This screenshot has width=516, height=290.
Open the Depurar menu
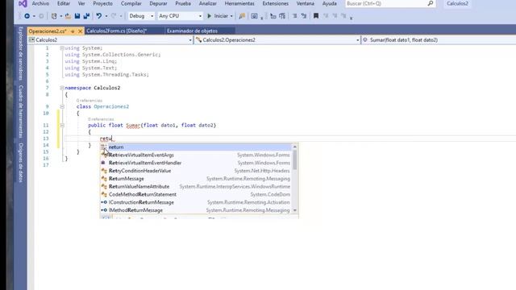(158, 3)
